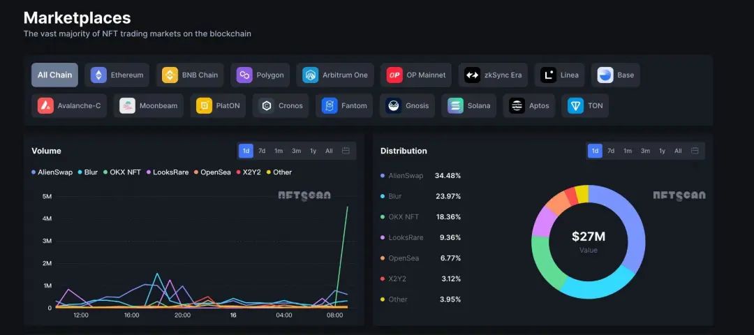Toggle OpenSea series in Volume legend
The image size is (754, 335).
212,172
